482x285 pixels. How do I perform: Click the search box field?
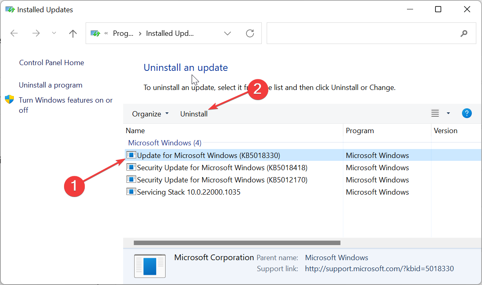371,33
